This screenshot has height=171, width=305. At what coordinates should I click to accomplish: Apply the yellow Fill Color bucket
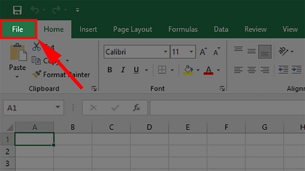pyautogui.click(x=188, y=70)
